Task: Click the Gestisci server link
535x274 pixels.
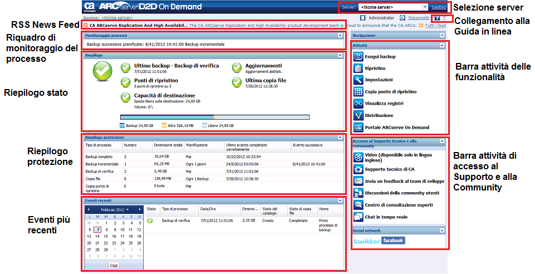Action: pos(439,7)
